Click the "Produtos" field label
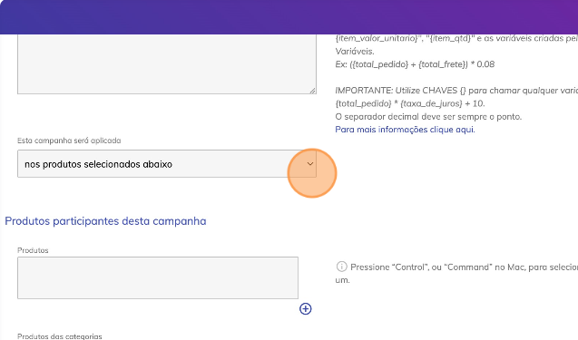 coord(33,250)
